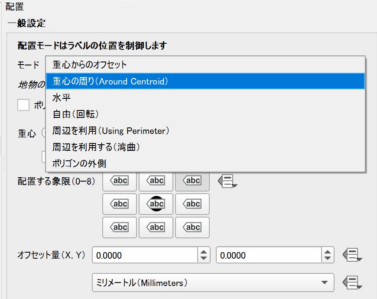Click the offset Y value field
This screenshot has height=299, width=377.
[x=269, y=255]
